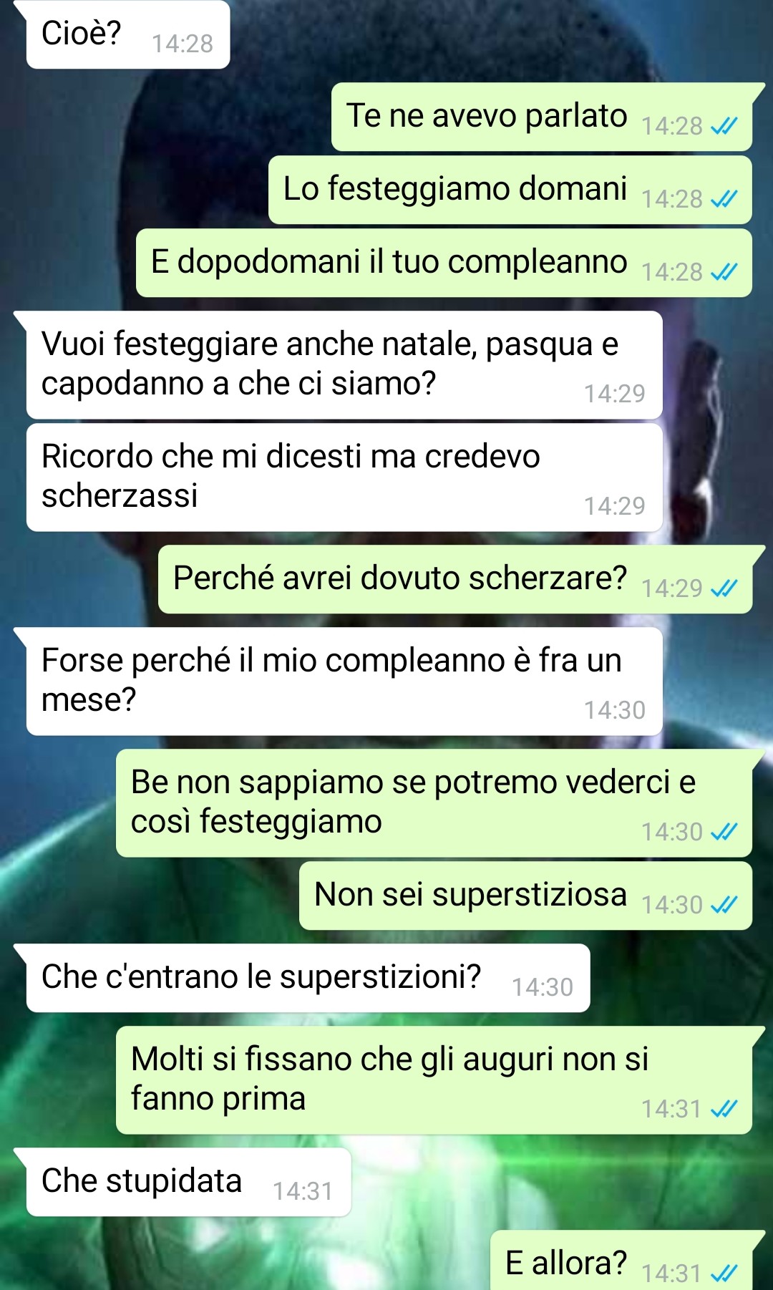The width and height of the screenshot is (773, 1290).
Task: Select the 'Che stupidata' message bubble
Action: [189, 1182]
